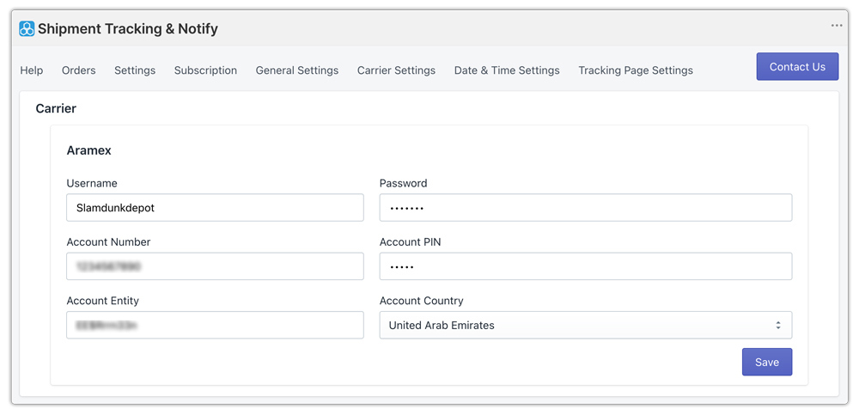This screenshot has width=859, height=415.
Task: Select the Carrier Settings tab
Action: (x=396, y=70)
